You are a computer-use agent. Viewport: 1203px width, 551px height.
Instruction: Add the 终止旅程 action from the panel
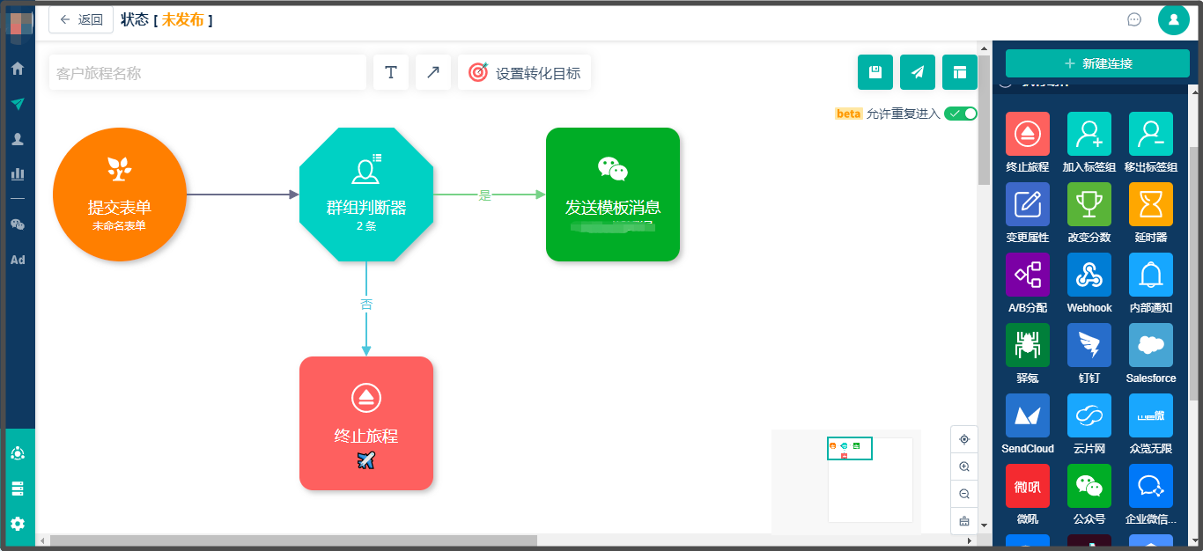click(x=1027, y=134)
